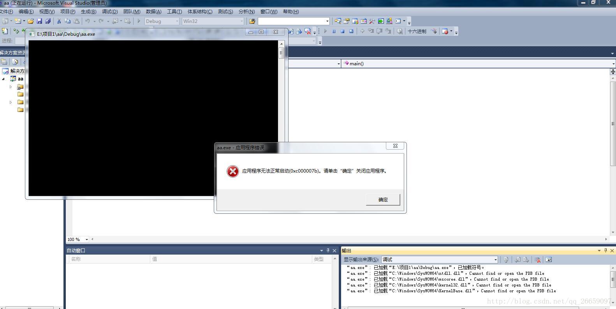
Task: Click the Find in Files folder icon
Action: 252,21
